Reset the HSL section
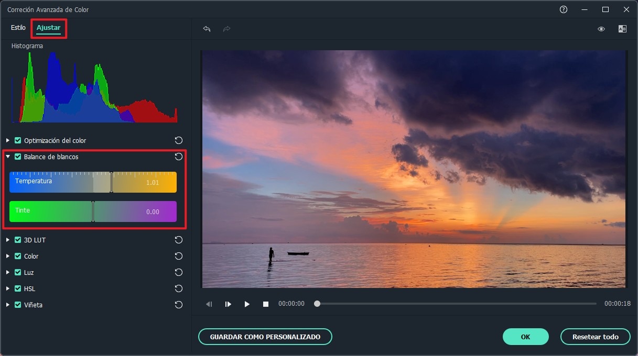 coord(179,288)
